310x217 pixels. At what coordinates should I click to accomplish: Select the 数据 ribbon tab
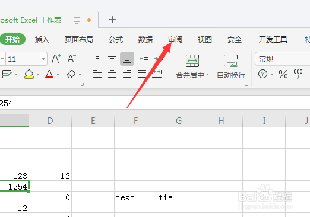click(145, 40)
